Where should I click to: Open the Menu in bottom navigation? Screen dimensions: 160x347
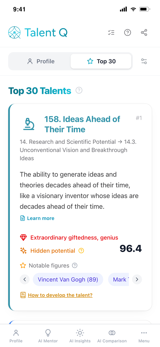[144, 336]
